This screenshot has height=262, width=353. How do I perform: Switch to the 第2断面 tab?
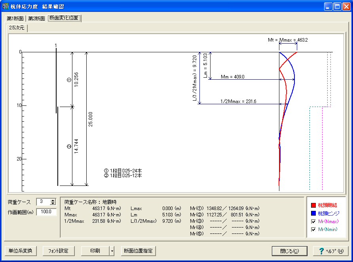(x=36, y=18)
